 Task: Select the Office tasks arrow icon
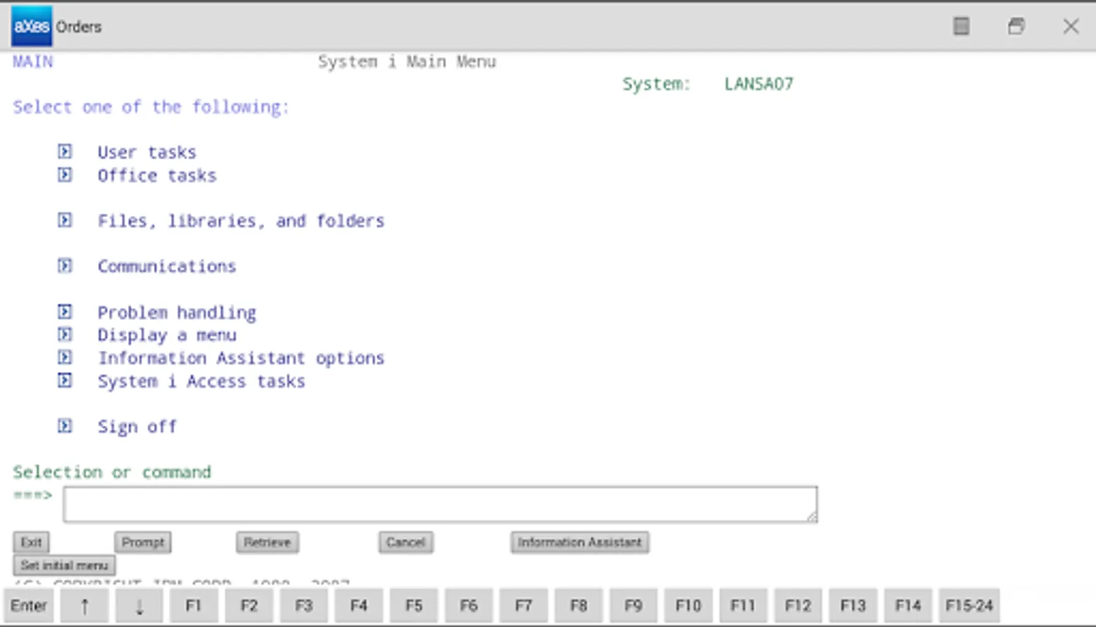coord(65,174)
